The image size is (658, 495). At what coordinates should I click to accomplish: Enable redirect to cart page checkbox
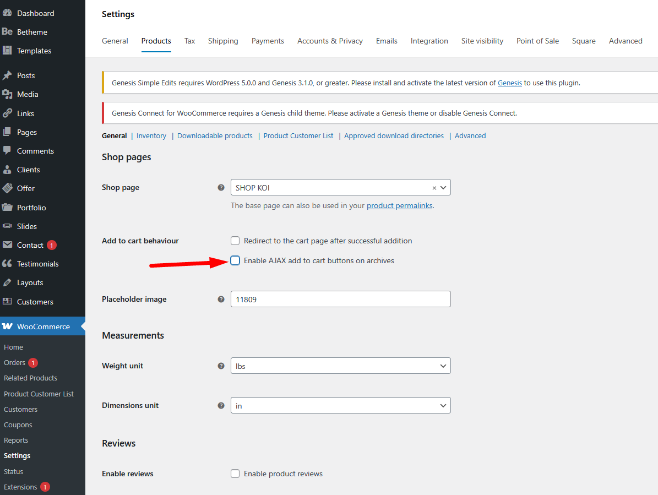[235, 241]
